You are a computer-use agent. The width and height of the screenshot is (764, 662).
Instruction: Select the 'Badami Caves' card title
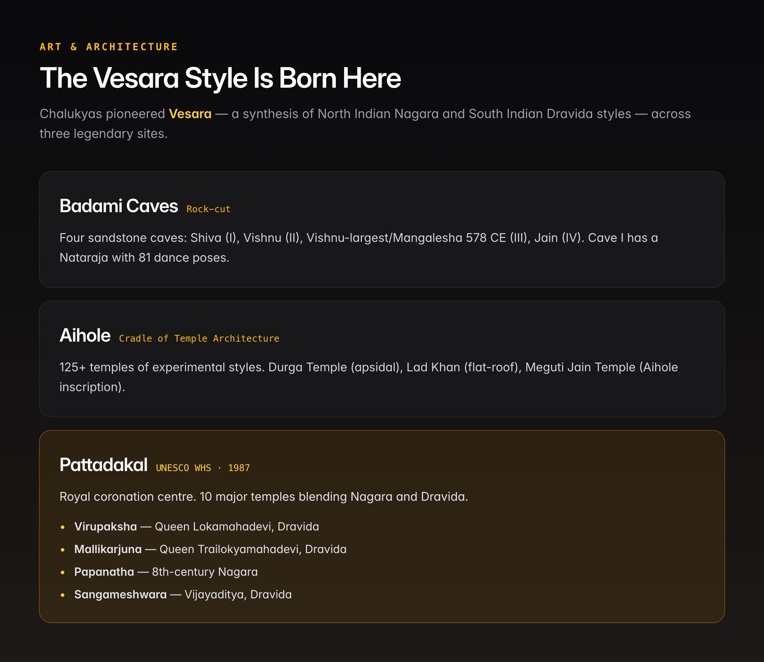(118, 206)
